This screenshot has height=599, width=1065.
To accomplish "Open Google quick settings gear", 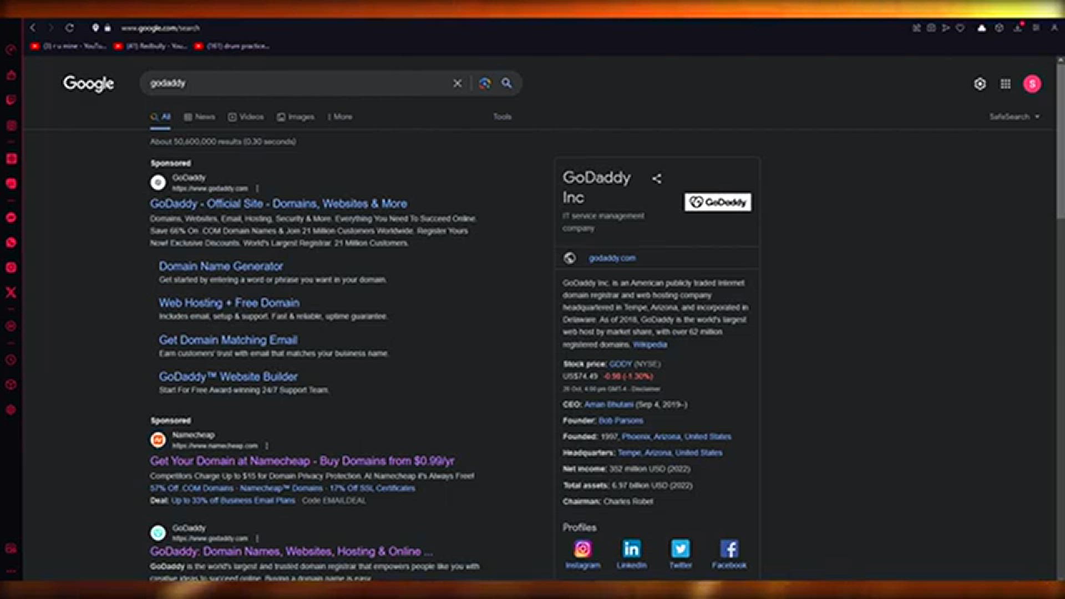I will (x=980, y=84).
